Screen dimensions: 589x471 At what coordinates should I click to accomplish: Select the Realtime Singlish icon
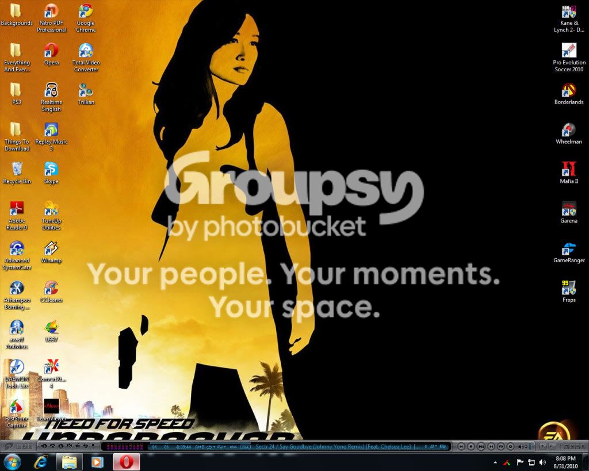51,97
